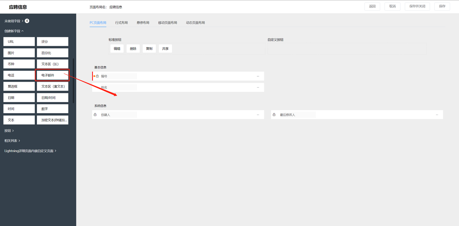This screenshot has height=226, width=459.
Task: Open the ellipsis menu on 姓名 row
Action: [x=257, y=87]
